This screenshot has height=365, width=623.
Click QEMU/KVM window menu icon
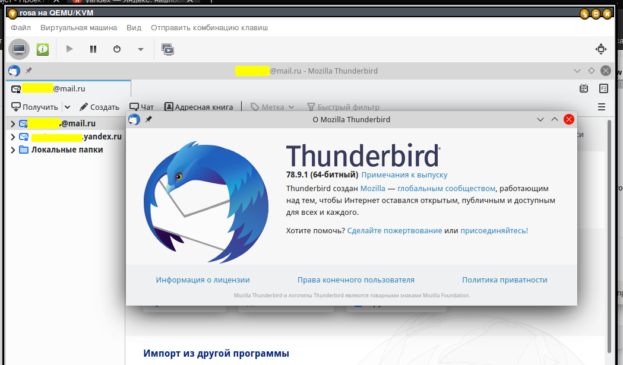coord(12,14)
